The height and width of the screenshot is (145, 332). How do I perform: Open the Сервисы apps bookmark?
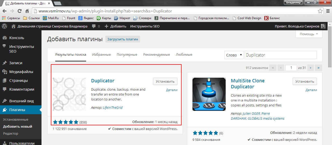point(11,18)
